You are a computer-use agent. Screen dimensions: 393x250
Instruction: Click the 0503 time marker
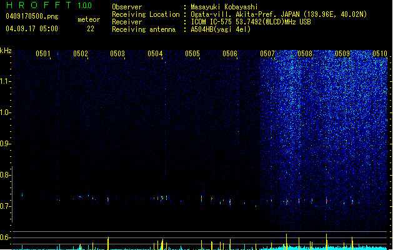click(117, 54)
